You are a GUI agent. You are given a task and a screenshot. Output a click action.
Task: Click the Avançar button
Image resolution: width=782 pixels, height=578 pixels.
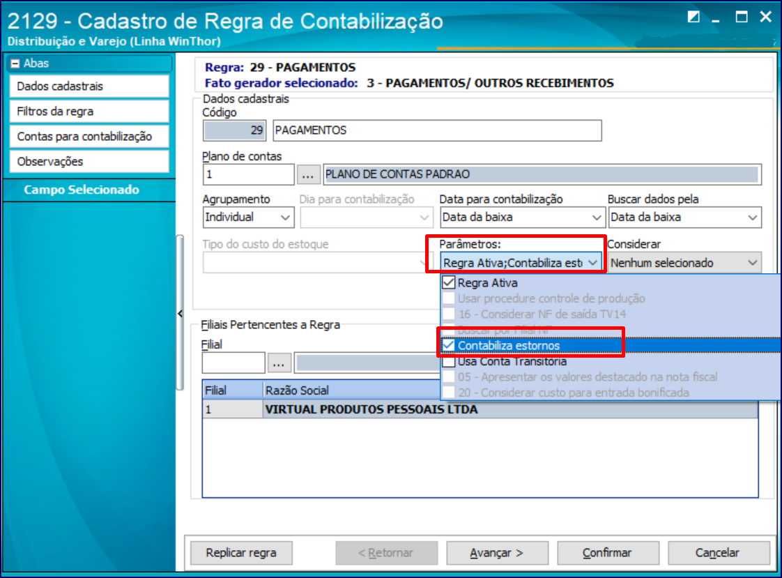497,553
